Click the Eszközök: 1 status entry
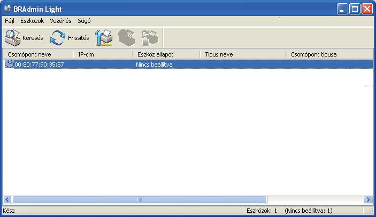376x217 pixels. (262, 211)
